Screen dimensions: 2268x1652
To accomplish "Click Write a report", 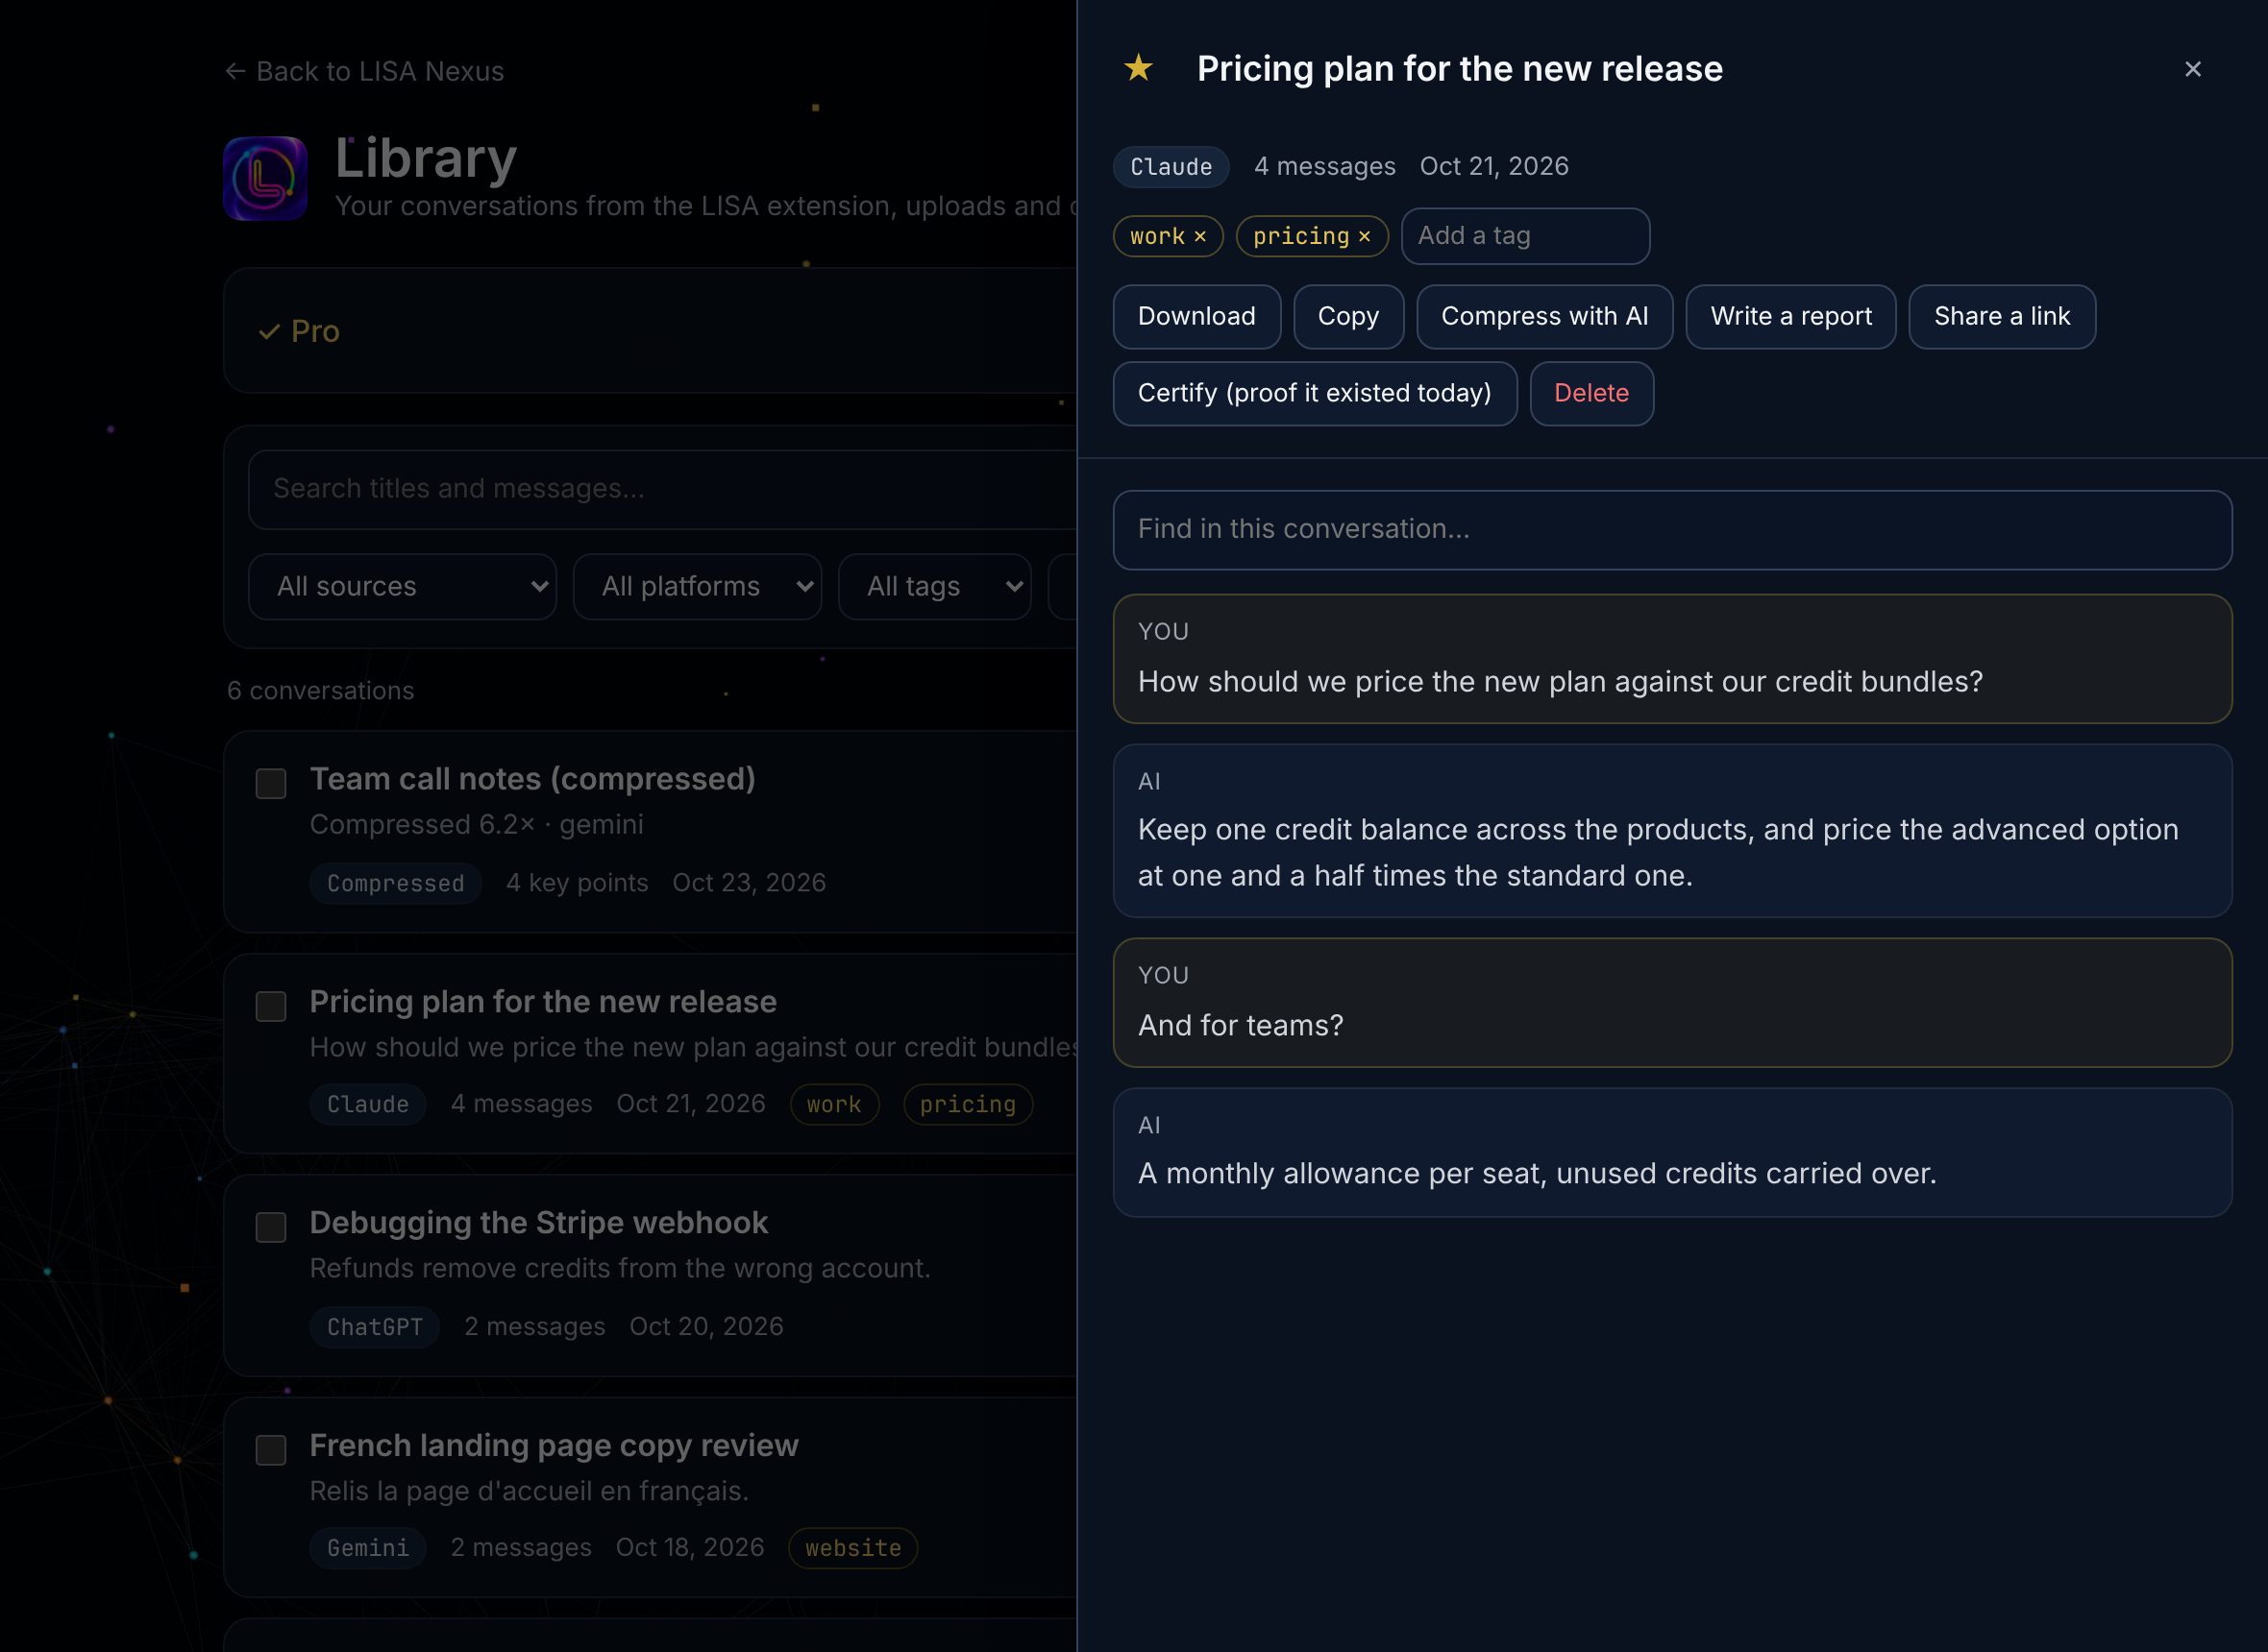I will [1789, 317].
